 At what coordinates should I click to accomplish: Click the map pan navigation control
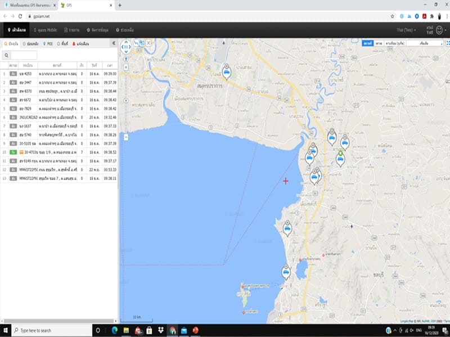126,47
